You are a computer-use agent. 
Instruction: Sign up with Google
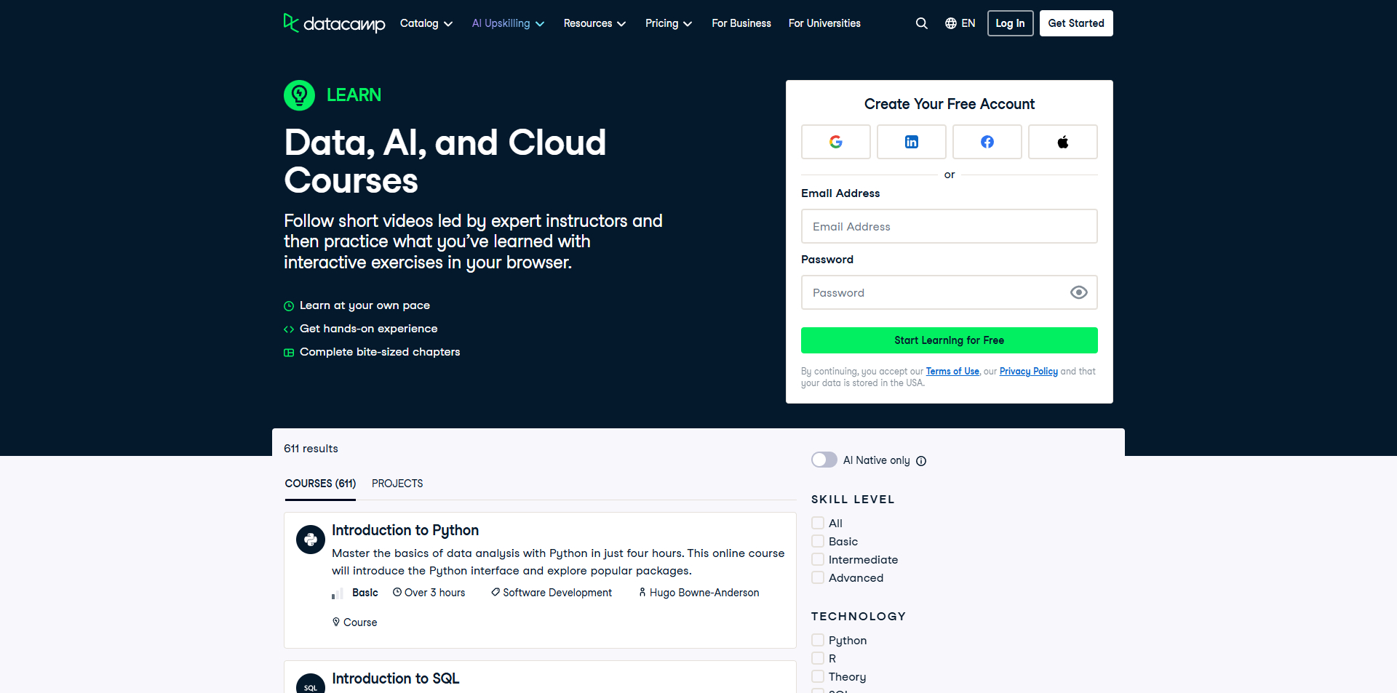point(835,142)
